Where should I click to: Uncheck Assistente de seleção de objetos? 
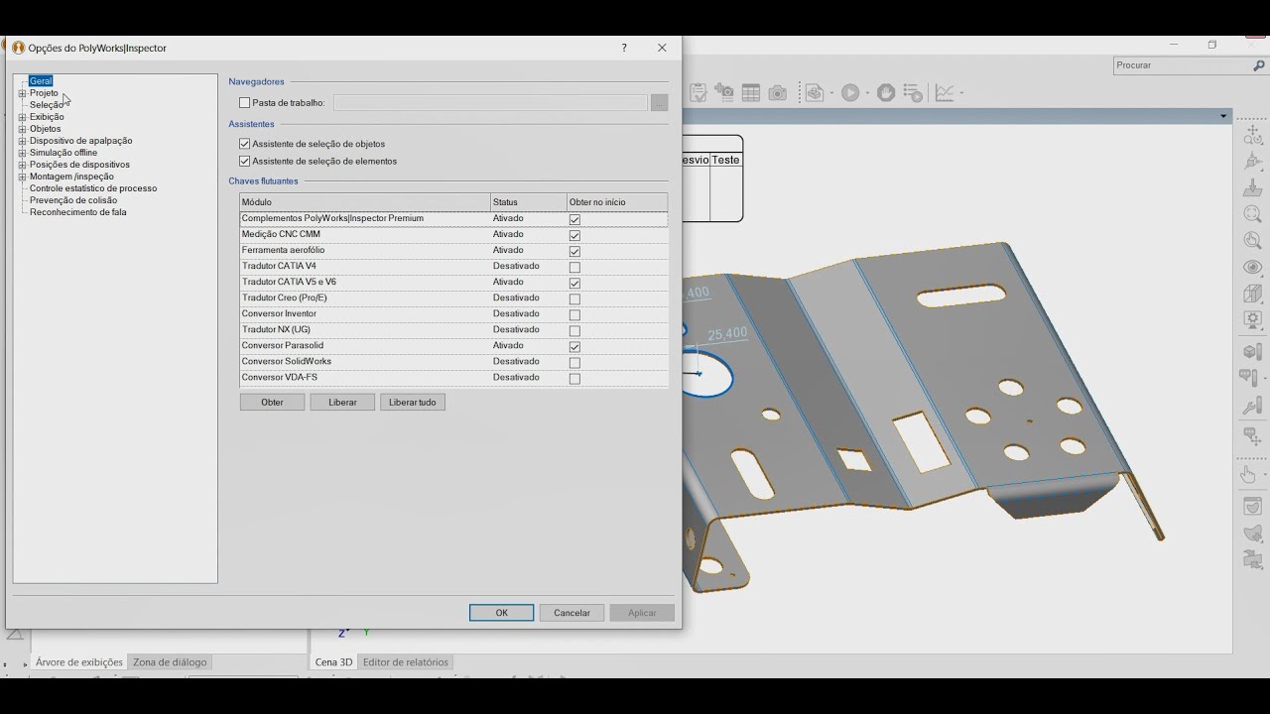245,144
